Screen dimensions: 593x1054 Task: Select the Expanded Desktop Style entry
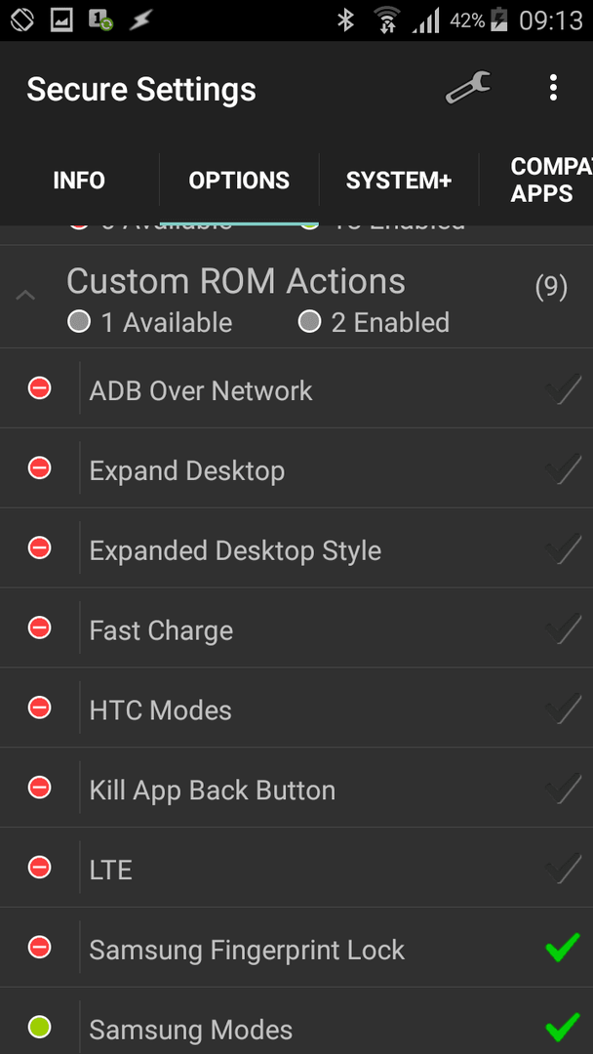pos(235,550)
